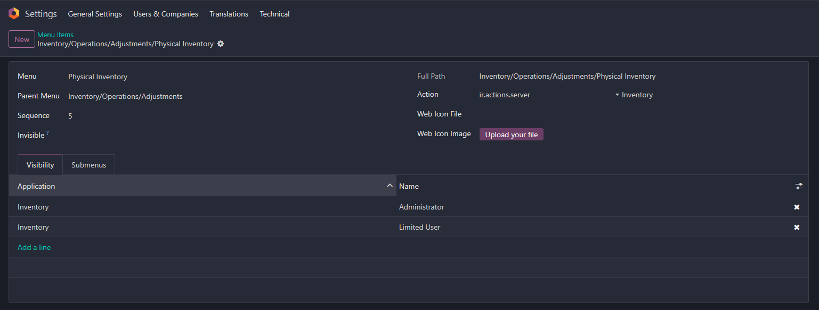Click Add a line link
The image size is (819, 310).
[34, 247]
